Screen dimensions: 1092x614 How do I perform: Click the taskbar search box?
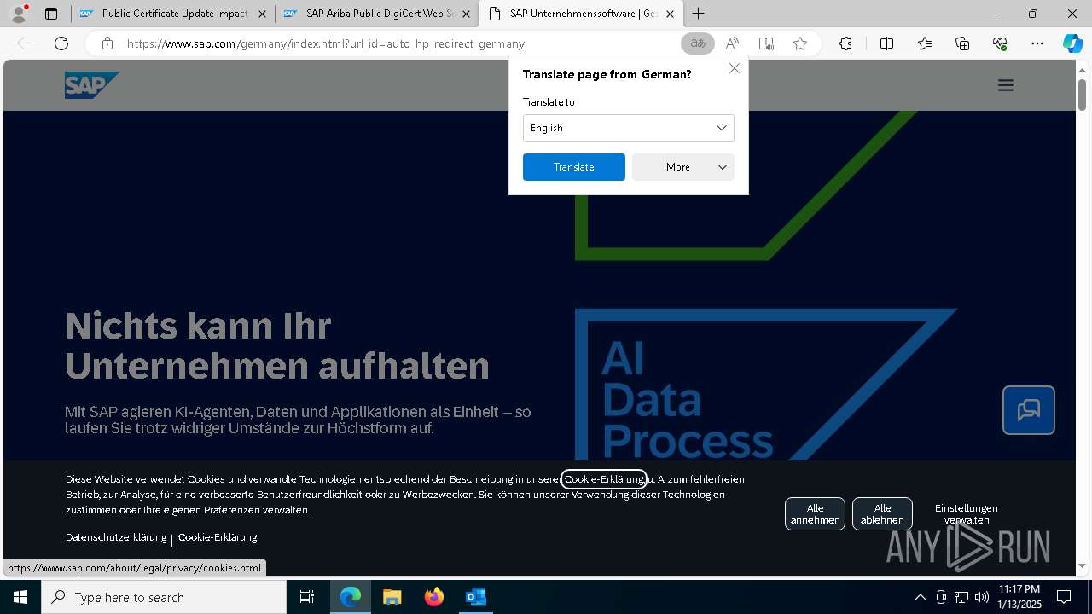(x=164, y=597)
